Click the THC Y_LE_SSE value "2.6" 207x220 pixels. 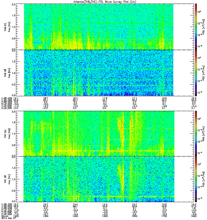(x=46, y=212)
